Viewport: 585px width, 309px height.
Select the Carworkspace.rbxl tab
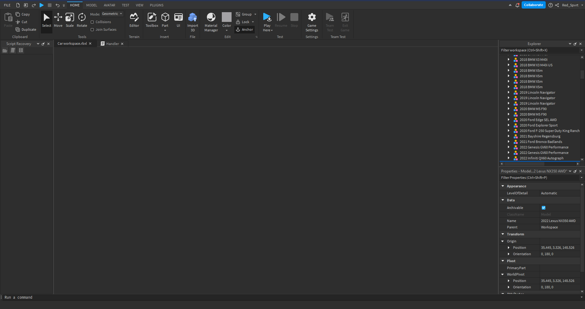72,43
